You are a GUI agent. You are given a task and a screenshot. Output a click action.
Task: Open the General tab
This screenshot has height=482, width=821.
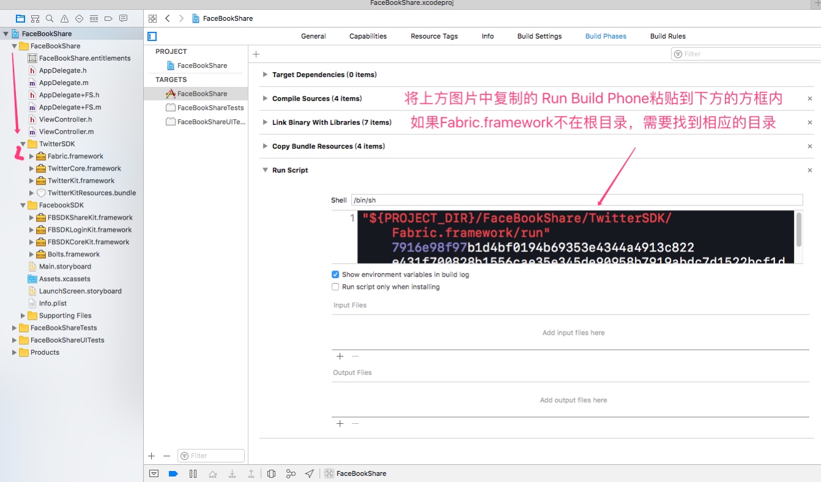tap(313, 36)
